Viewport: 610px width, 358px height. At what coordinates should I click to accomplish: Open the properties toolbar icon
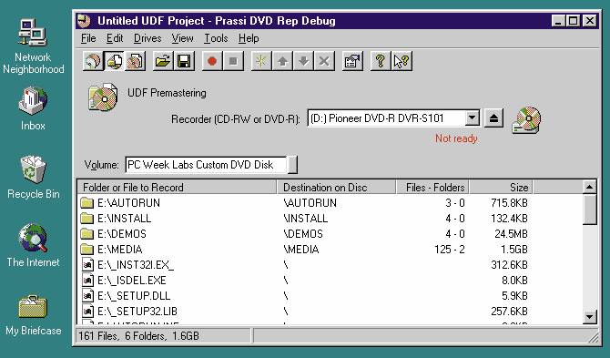(x=352, y=61)
